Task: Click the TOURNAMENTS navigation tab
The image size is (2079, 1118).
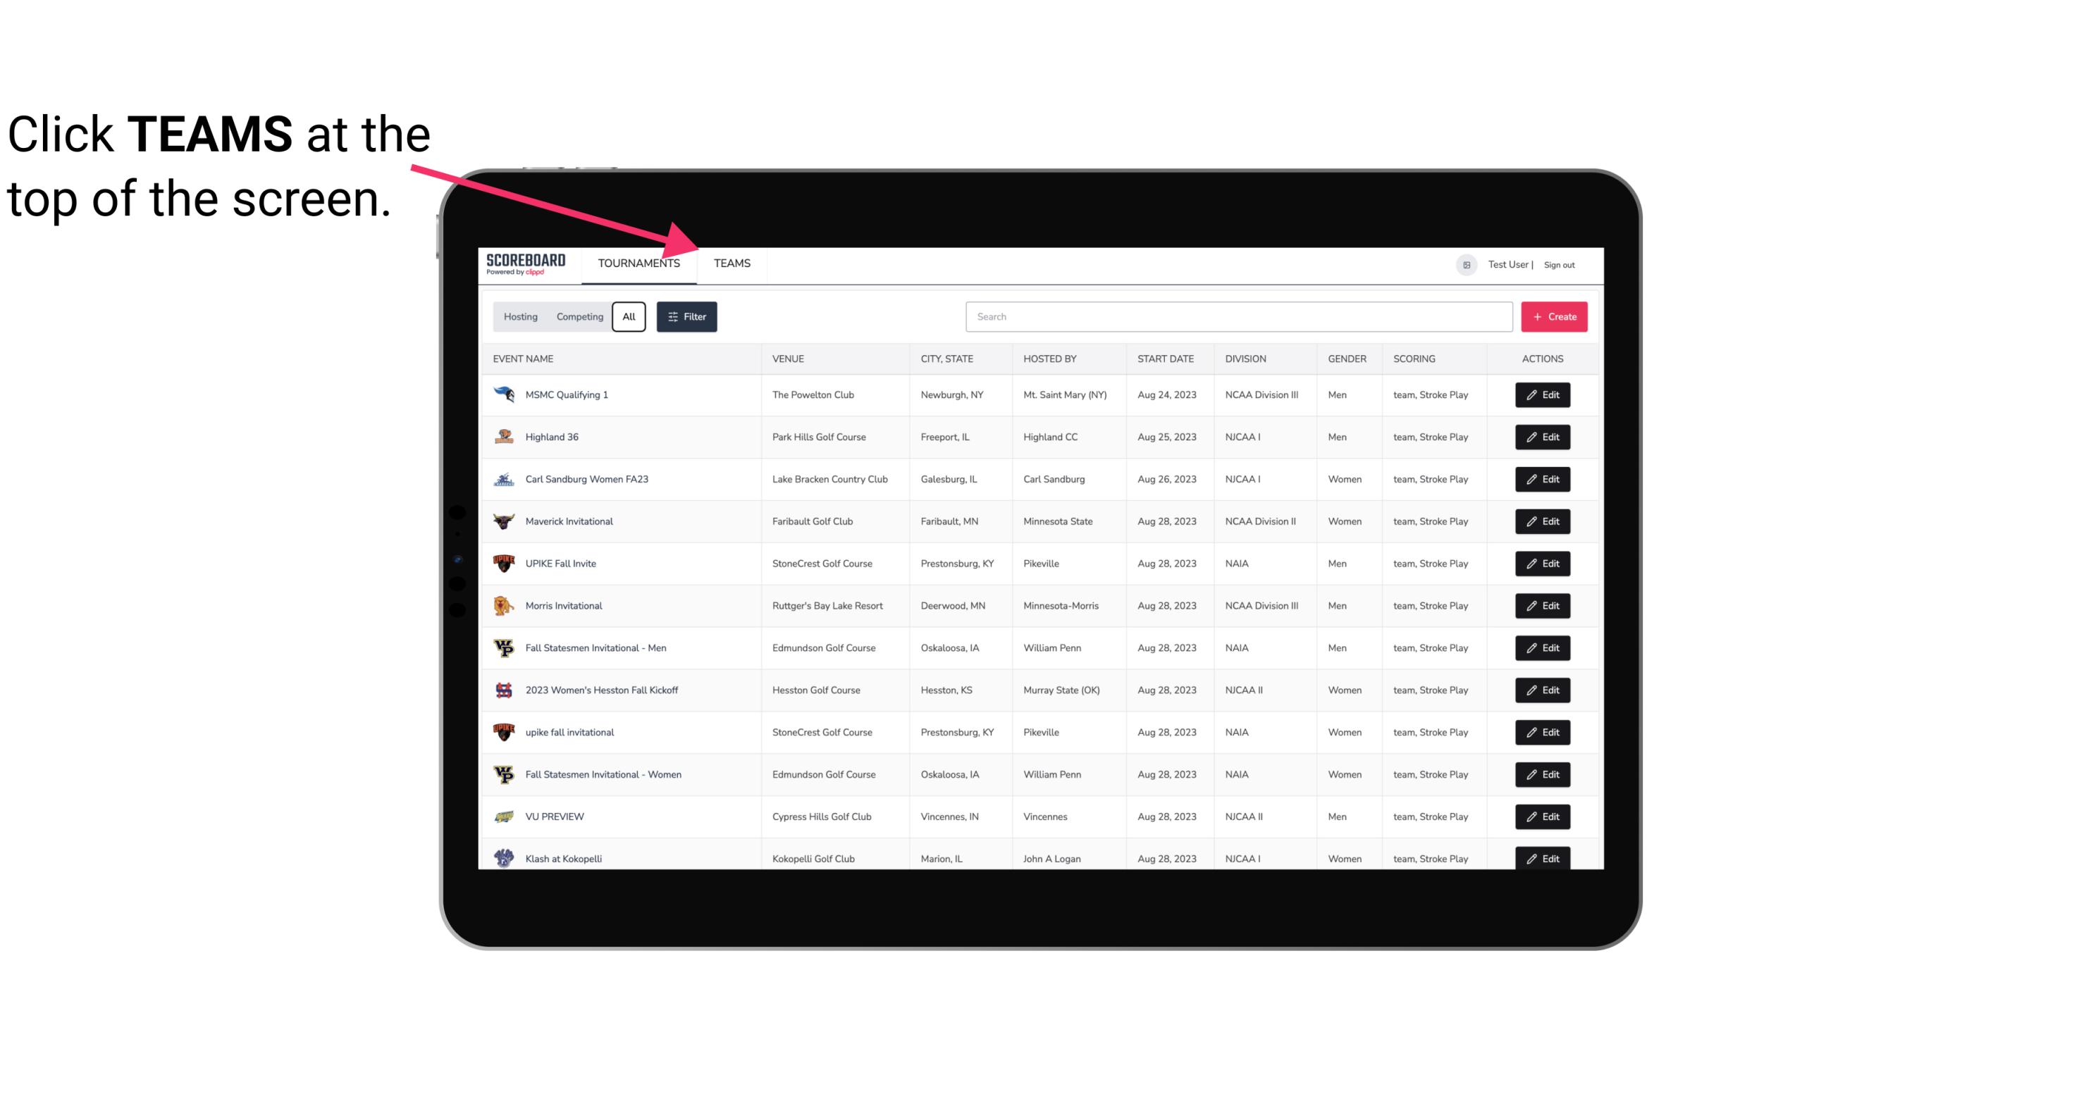Action: [638, 263]
